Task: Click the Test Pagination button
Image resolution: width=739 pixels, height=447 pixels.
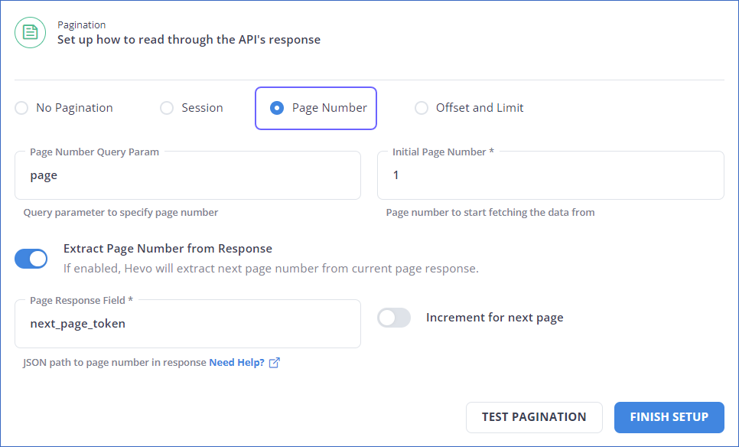Action: tap(534, 417)
